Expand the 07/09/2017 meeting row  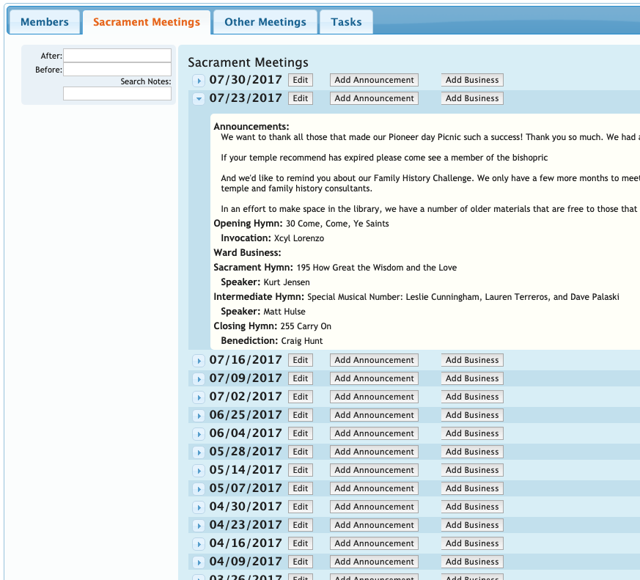point(199,379)
